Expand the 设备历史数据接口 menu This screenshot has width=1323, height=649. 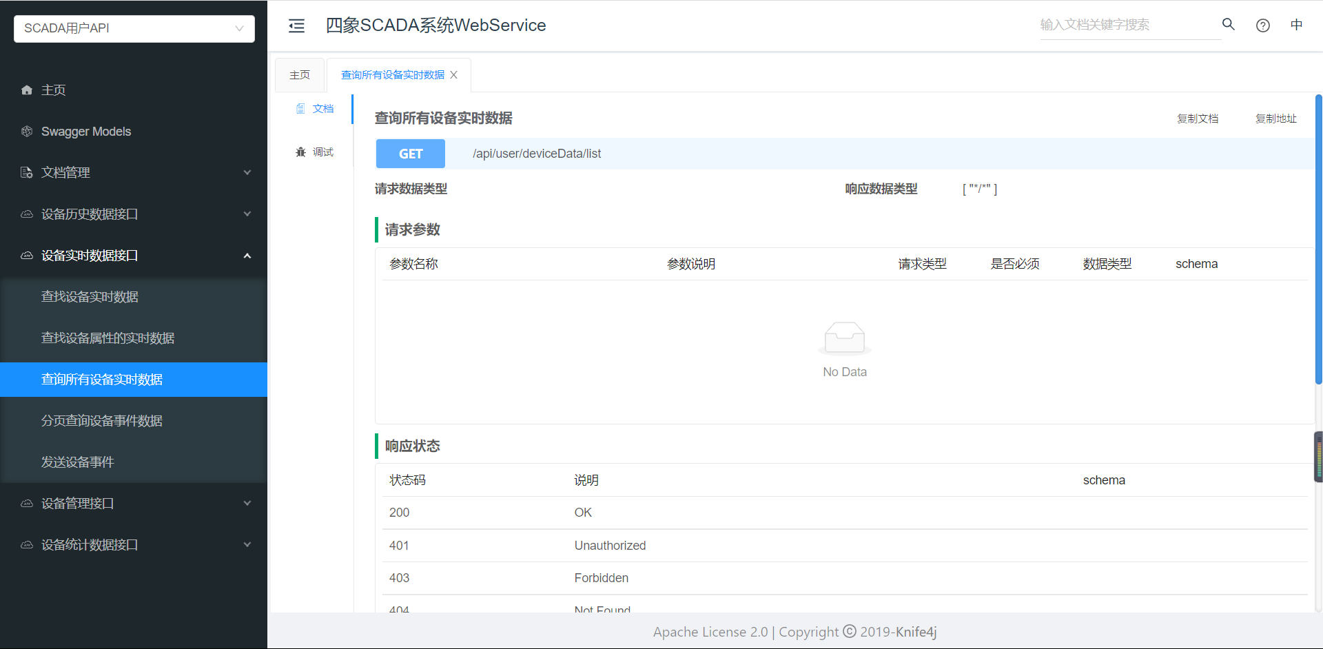[134, 214]
